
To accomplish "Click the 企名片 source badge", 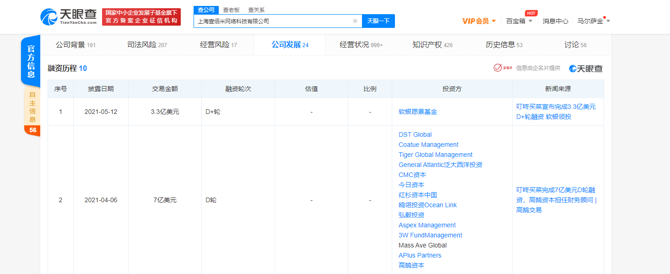I will [x=503, y=68].
